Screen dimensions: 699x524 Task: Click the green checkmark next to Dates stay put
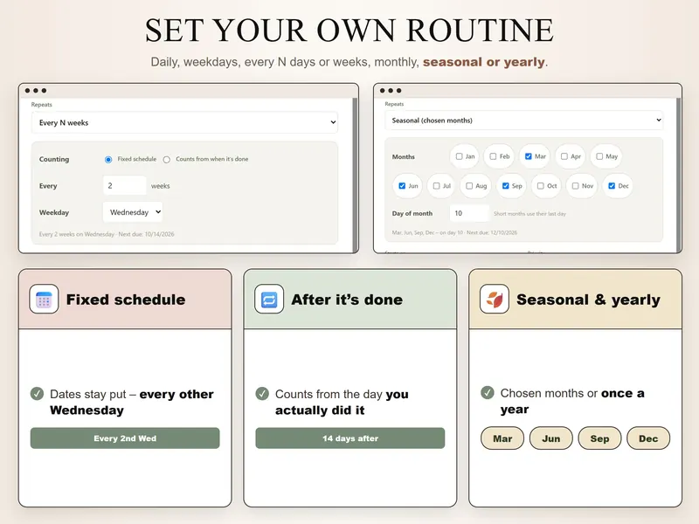point(37,394)
